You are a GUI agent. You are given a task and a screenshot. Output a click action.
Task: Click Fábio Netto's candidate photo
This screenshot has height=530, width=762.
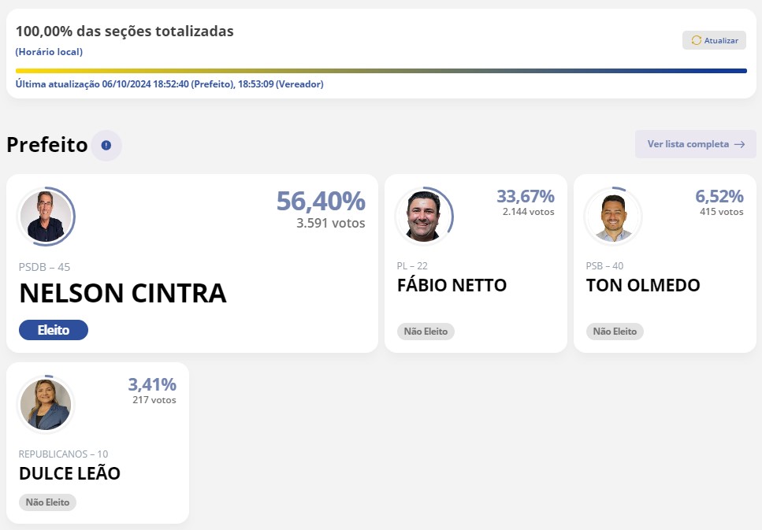coord(424,216)
